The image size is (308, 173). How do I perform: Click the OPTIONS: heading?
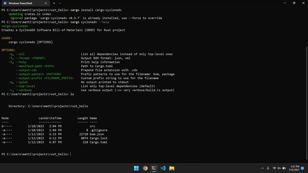tap(9, 50)
